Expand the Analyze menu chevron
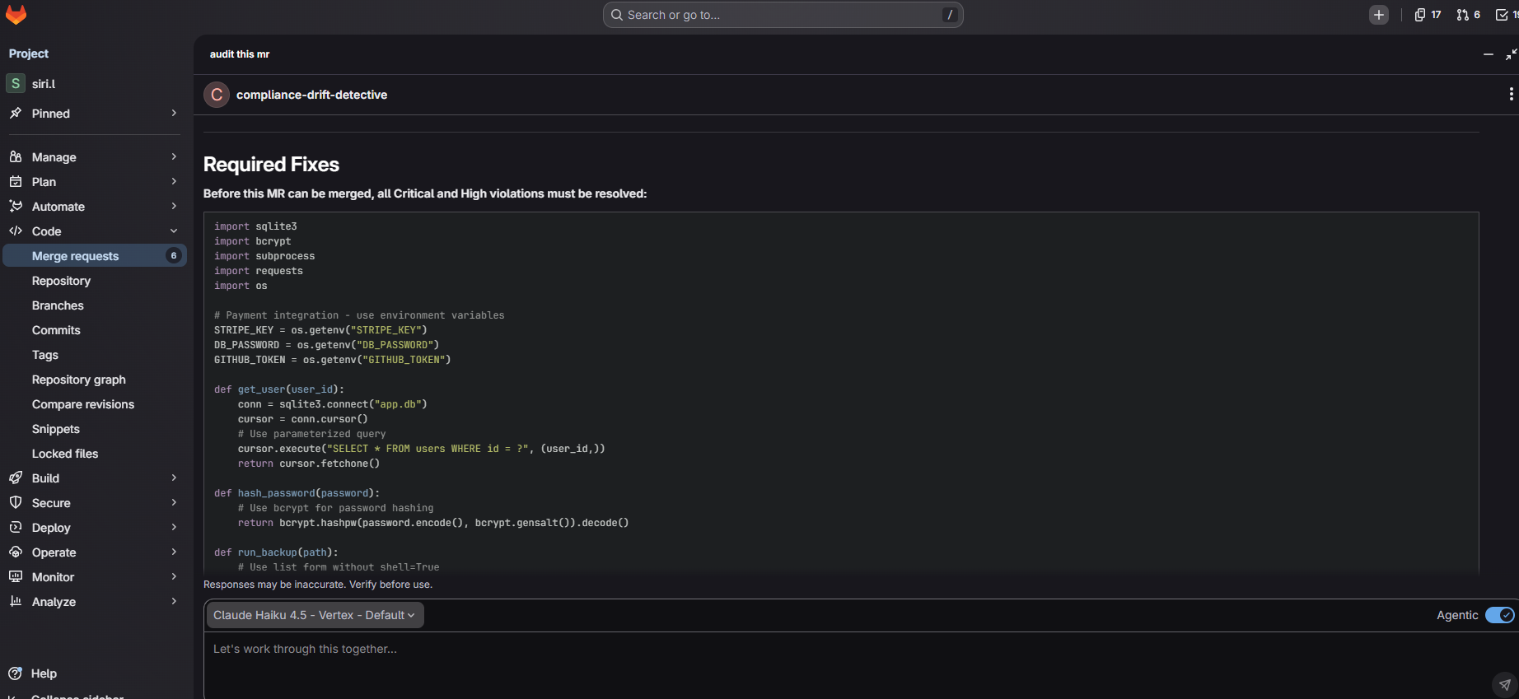 click(174, 601)
